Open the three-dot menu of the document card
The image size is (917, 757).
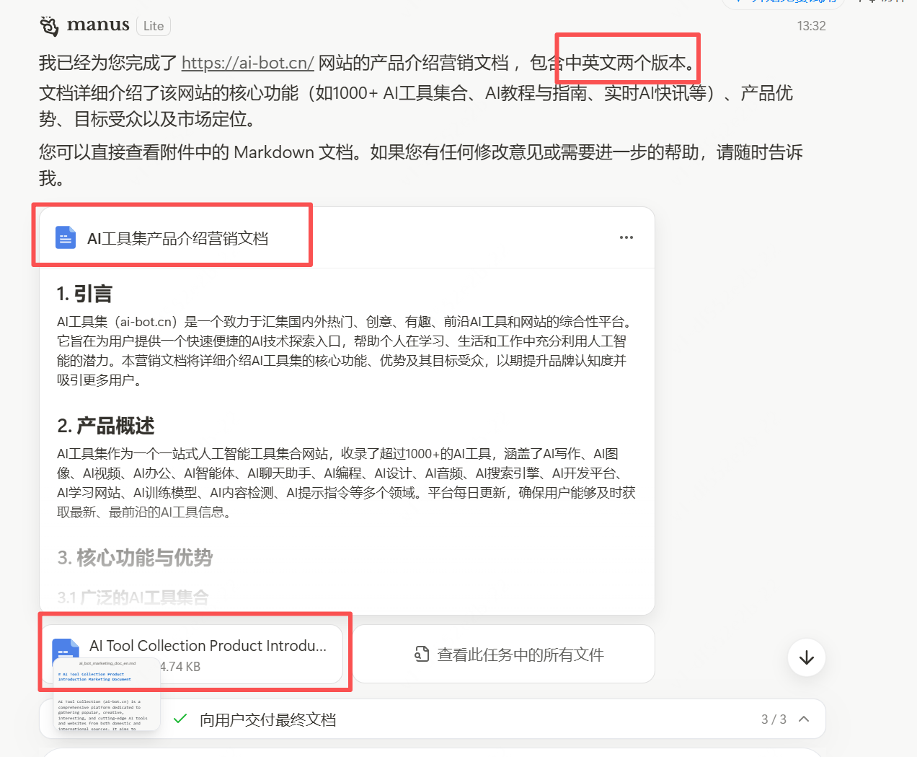click(626, 237)
